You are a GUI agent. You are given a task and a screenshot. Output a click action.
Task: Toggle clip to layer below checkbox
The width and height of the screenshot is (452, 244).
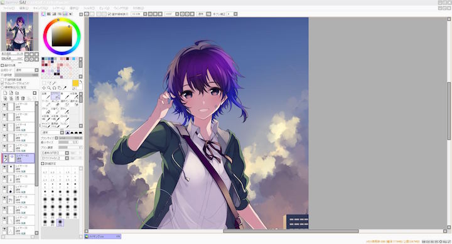point(3,83)
